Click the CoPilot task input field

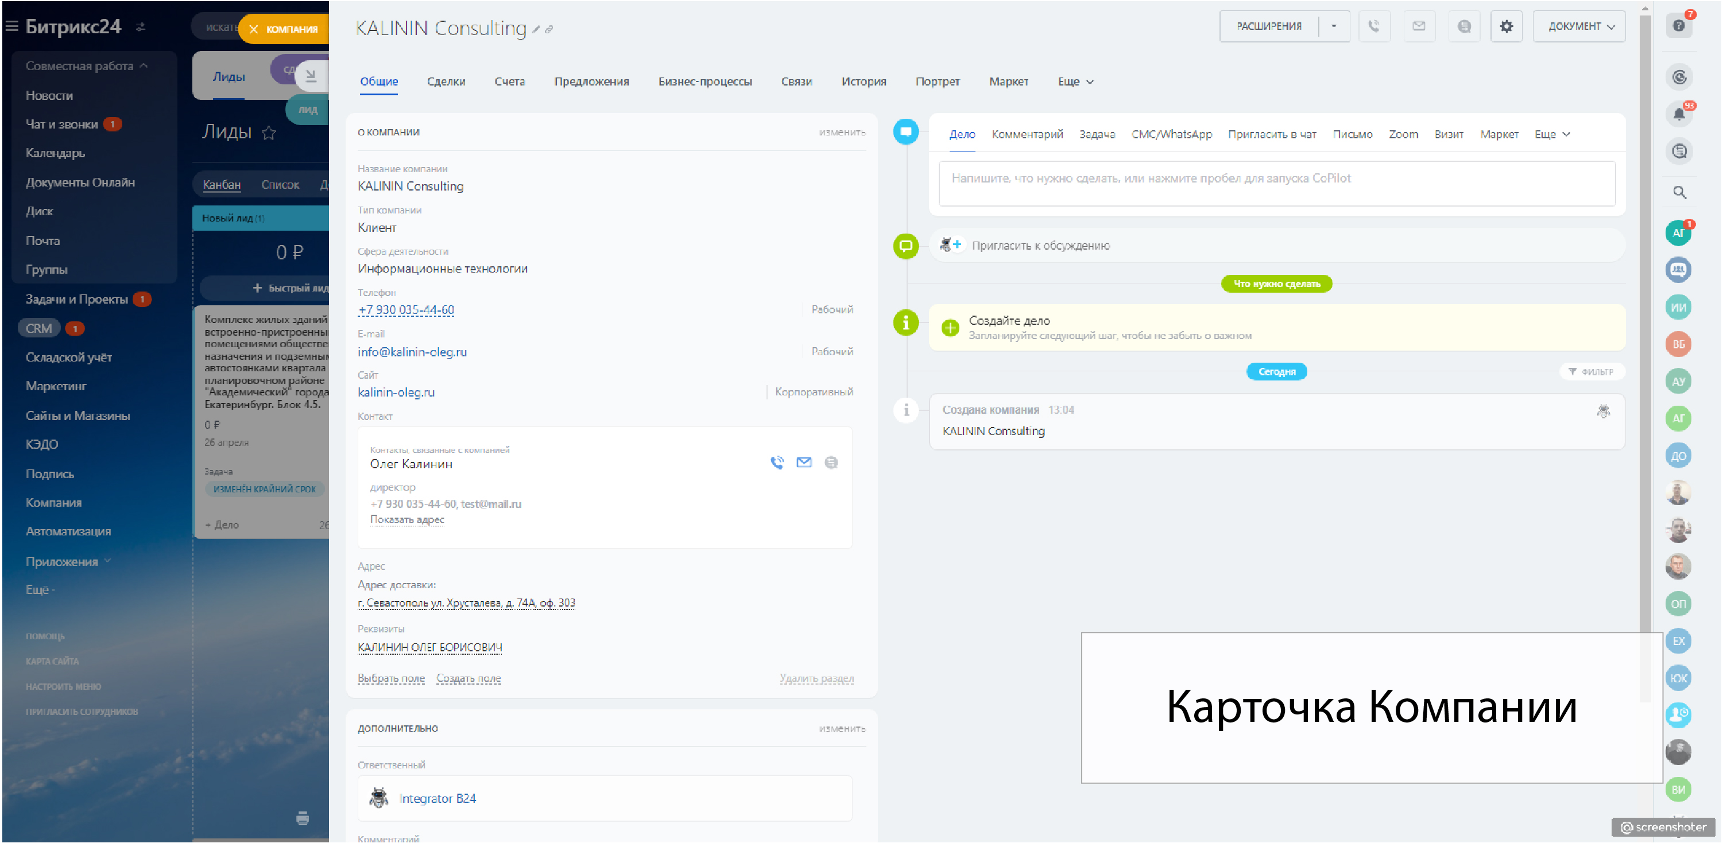(x=1276, y=182)
